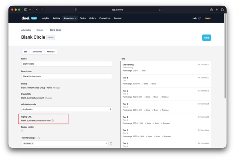Reload the page from the address bar

click(x=160, y=10)
